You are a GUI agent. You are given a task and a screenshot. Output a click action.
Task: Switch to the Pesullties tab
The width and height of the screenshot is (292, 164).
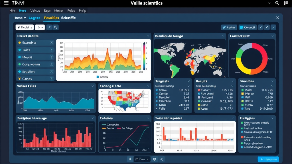(x=51, y=18)
